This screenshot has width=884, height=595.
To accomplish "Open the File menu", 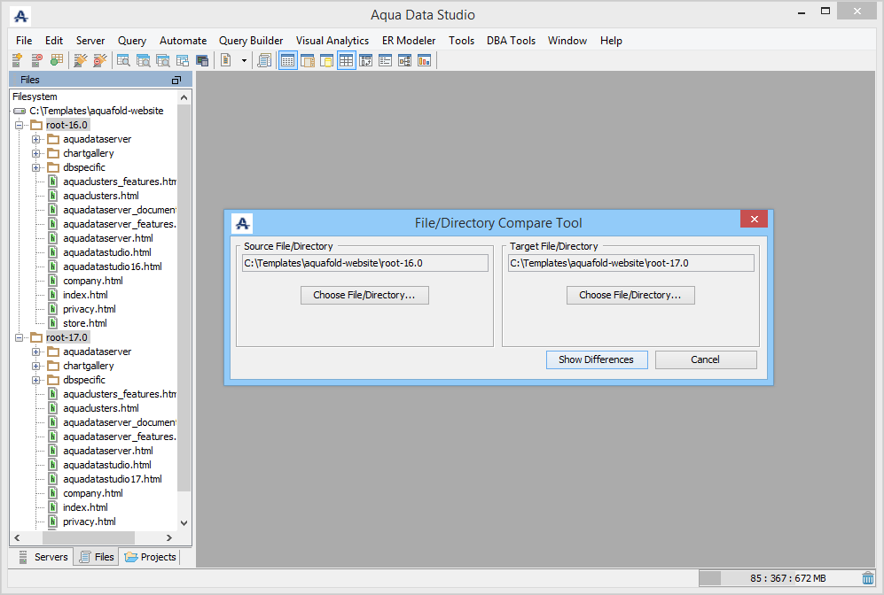I will [x=24, y=41].
